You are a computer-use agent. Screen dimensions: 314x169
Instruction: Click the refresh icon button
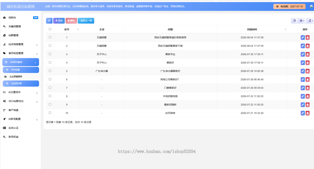tap(49, 21)
